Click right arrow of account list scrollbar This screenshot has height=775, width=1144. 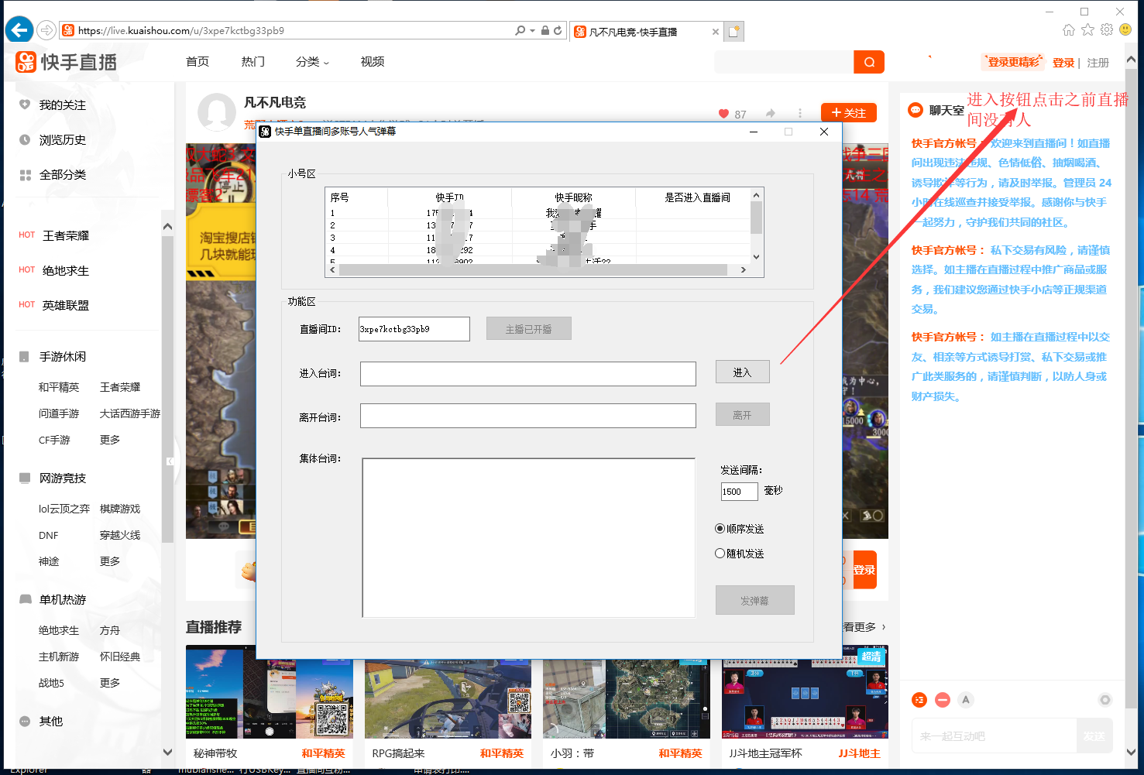(744, 269)
